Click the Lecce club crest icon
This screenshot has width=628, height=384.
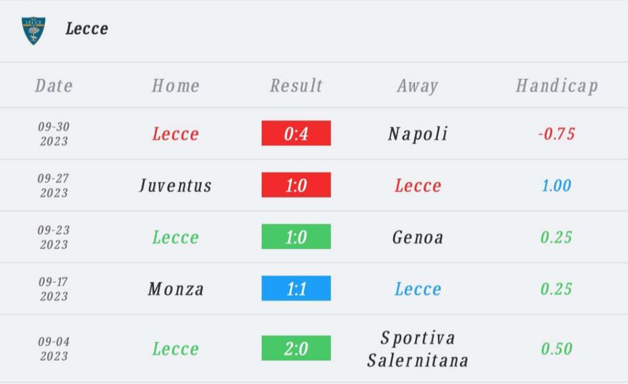tap(33, 31)
